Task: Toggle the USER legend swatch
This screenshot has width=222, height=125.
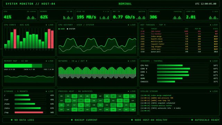Action: (x=59, y=29)
